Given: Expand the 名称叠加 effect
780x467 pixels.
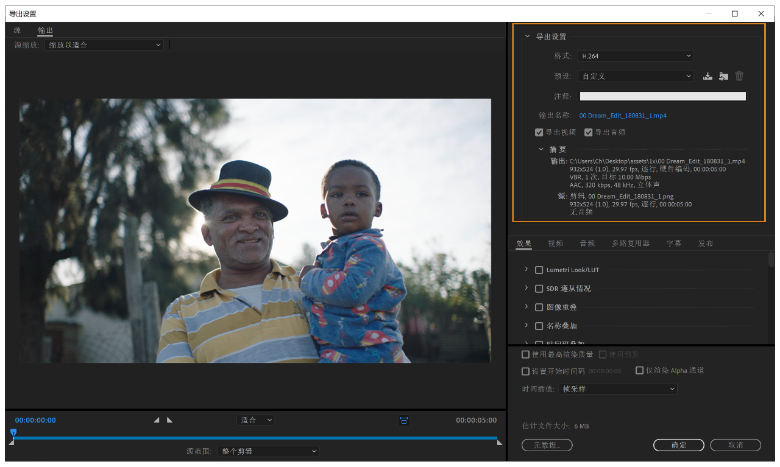Looking at the screenshot, I should (x=526, y=326).
